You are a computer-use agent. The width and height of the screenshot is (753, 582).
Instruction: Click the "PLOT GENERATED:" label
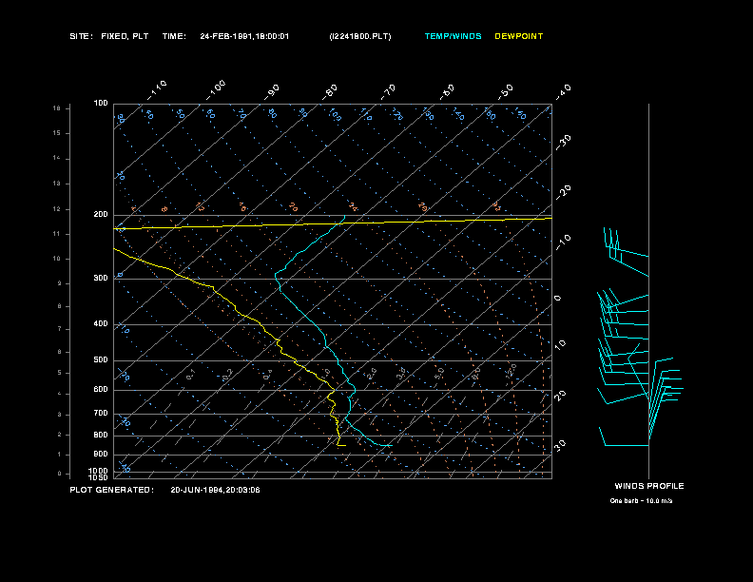[x=112, y=490]
